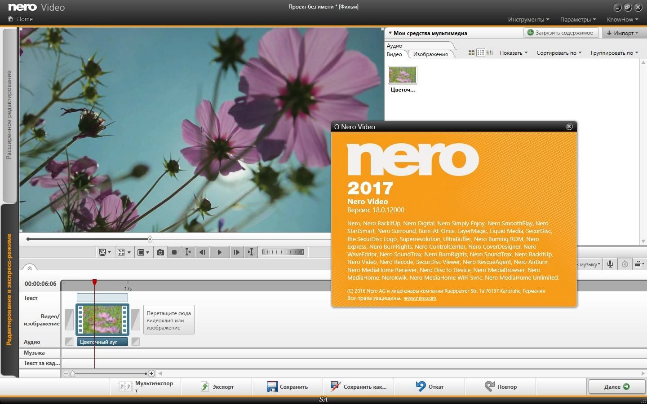This screenshot has width=647, height=404.
Task: Redo with the Повтор button
Action: point(501,386)
